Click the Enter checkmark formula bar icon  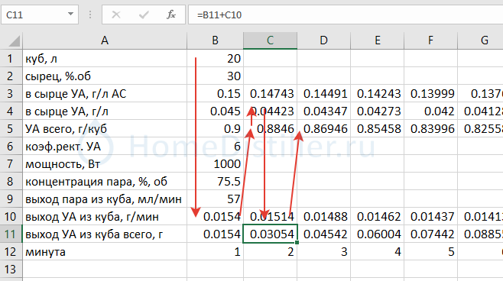tap(144, 15)
